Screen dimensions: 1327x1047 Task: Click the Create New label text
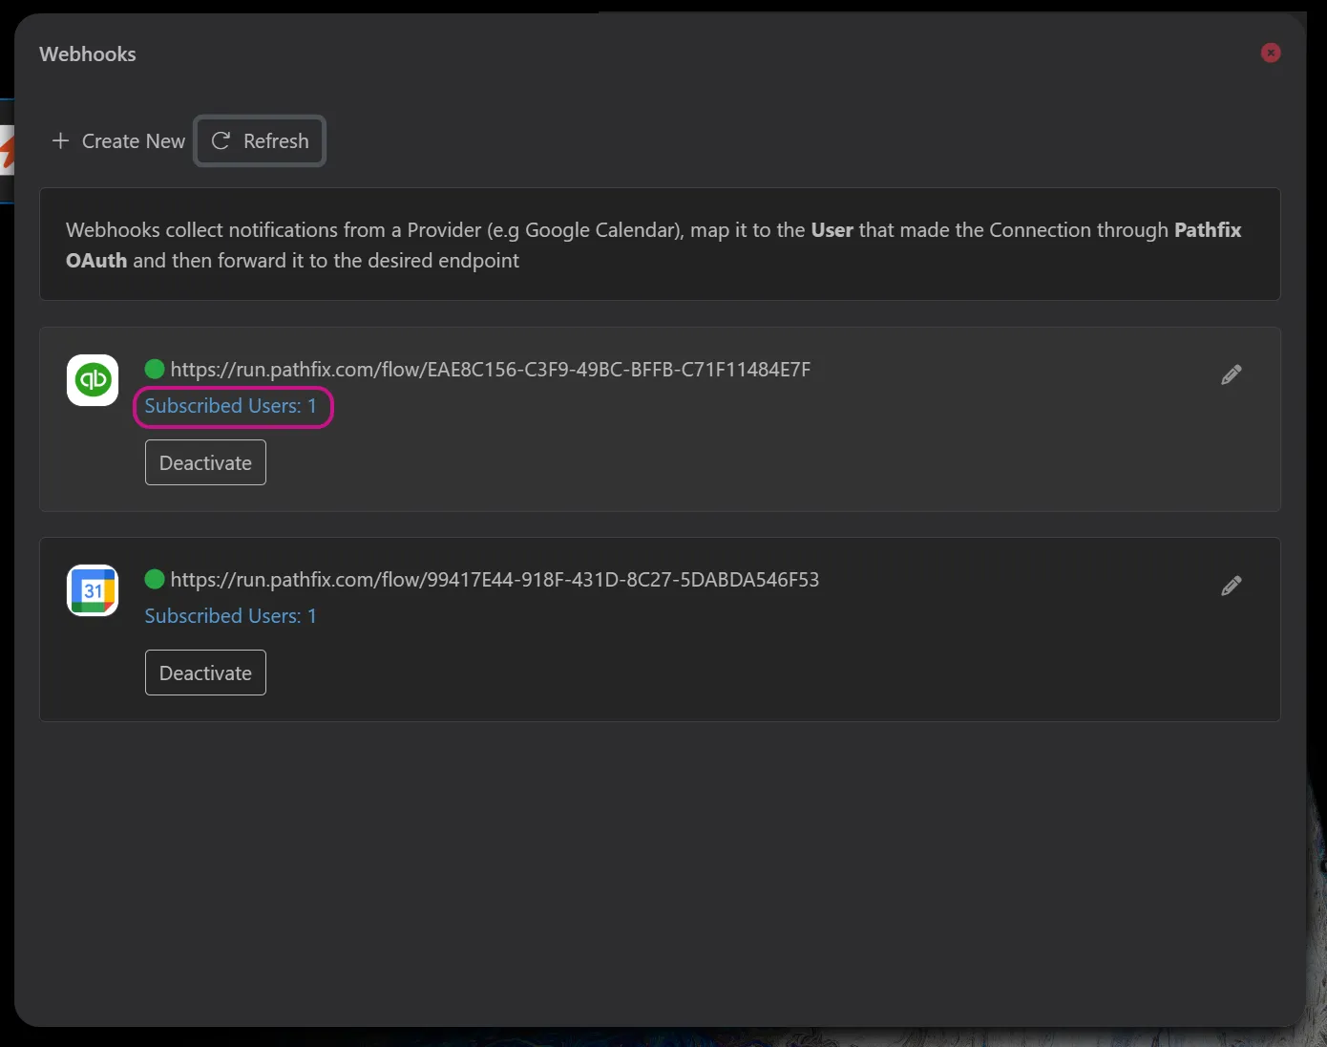coord(134,140)
